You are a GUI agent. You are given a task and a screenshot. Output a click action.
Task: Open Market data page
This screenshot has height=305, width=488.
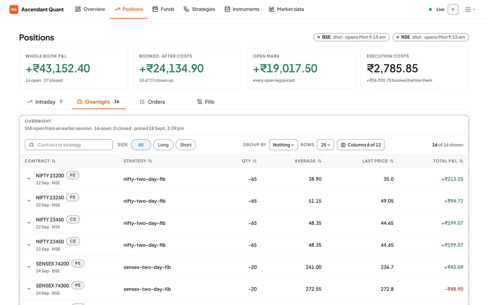click(x=286, y=9)
